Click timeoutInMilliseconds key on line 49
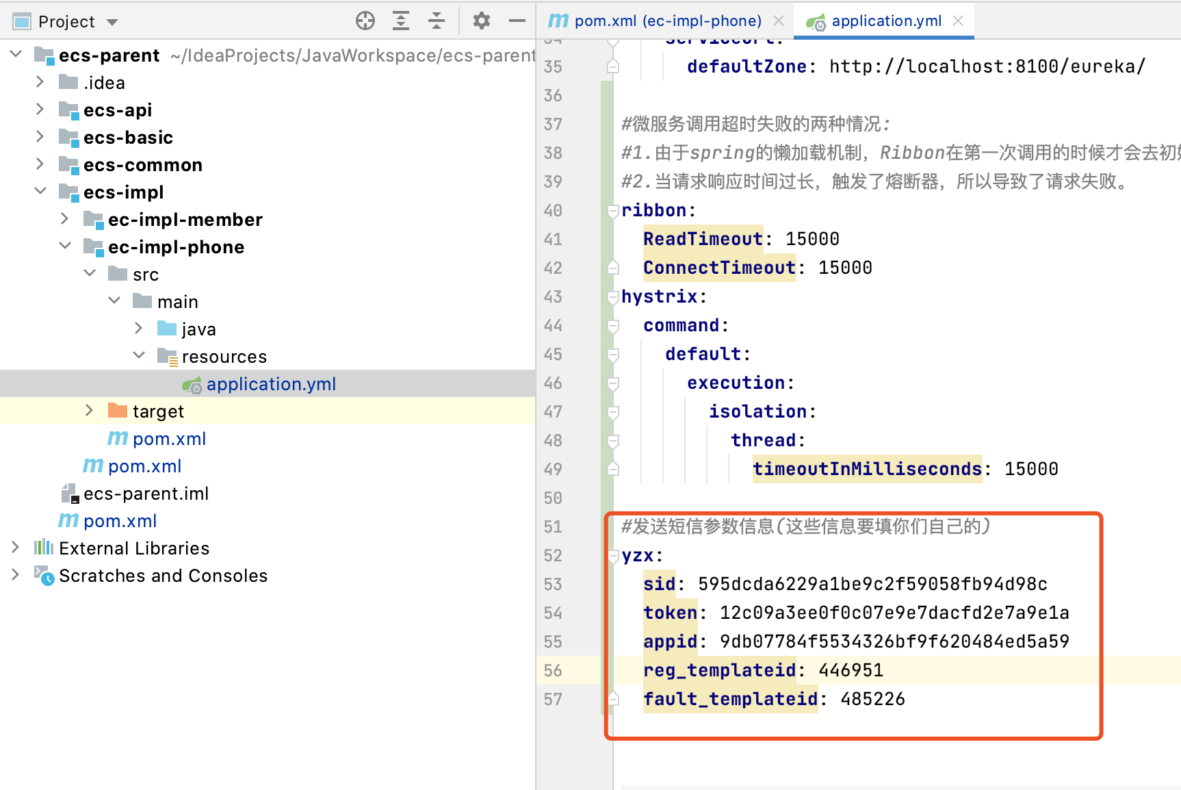This screenshot has width=1181, height=790. tap(867, 469)
